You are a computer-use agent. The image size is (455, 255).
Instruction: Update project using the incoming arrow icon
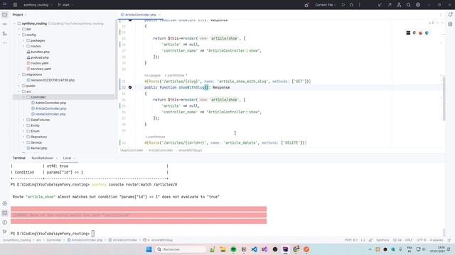(x=380, y=5)
